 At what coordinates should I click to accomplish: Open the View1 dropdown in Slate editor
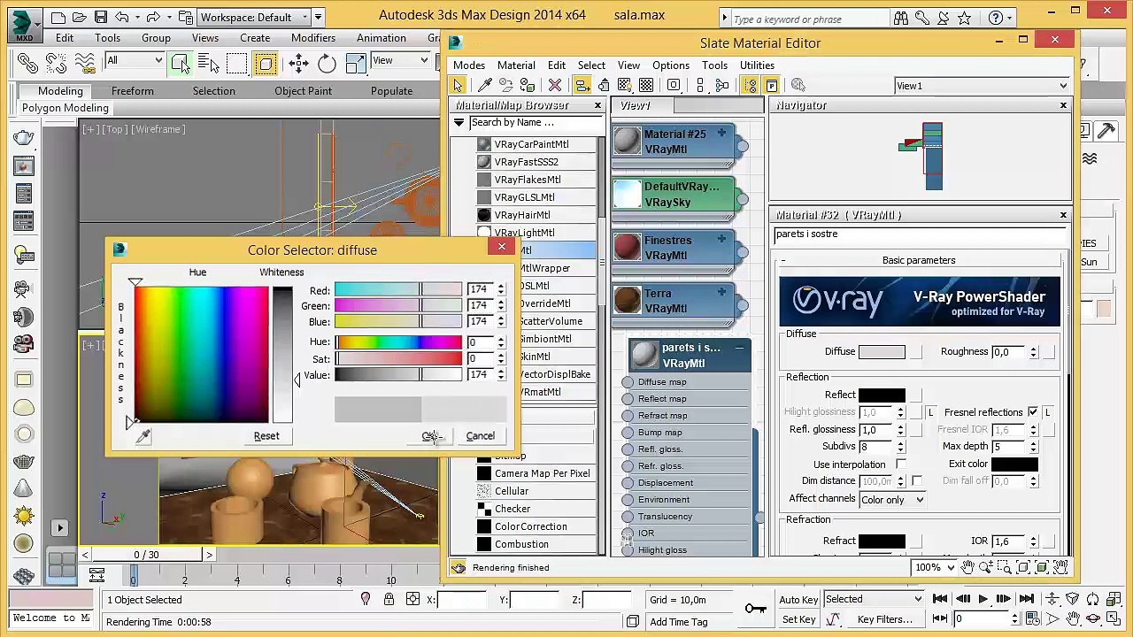coord(982,86)
